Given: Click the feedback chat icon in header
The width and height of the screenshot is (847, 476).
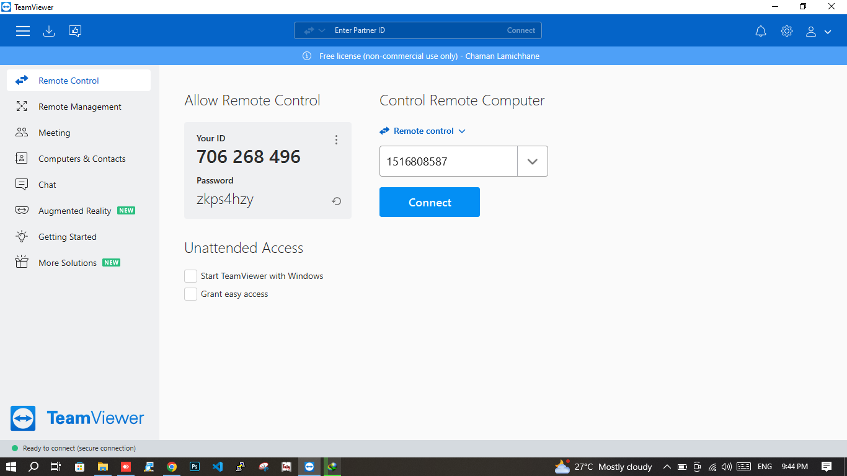Looking at the screenshot, I should [75, 31].
